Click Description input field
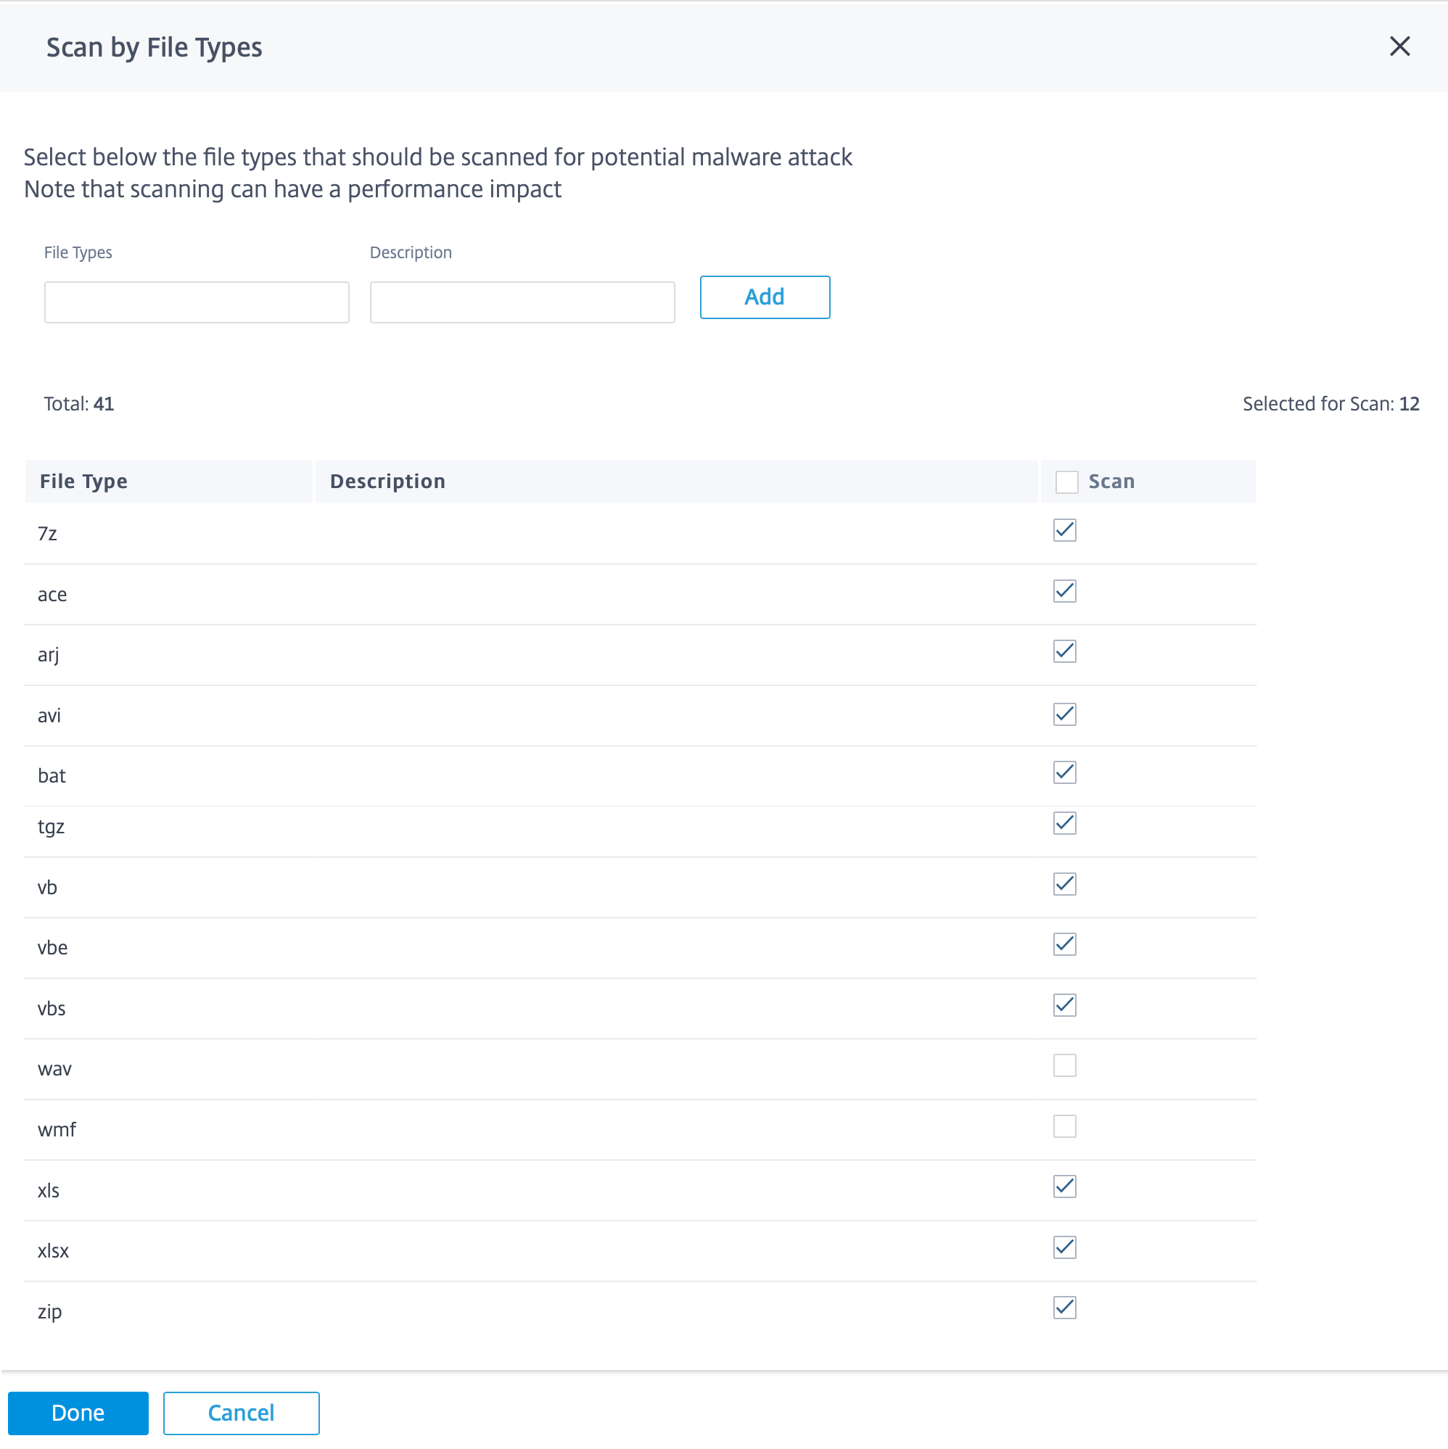 (522, 298)
